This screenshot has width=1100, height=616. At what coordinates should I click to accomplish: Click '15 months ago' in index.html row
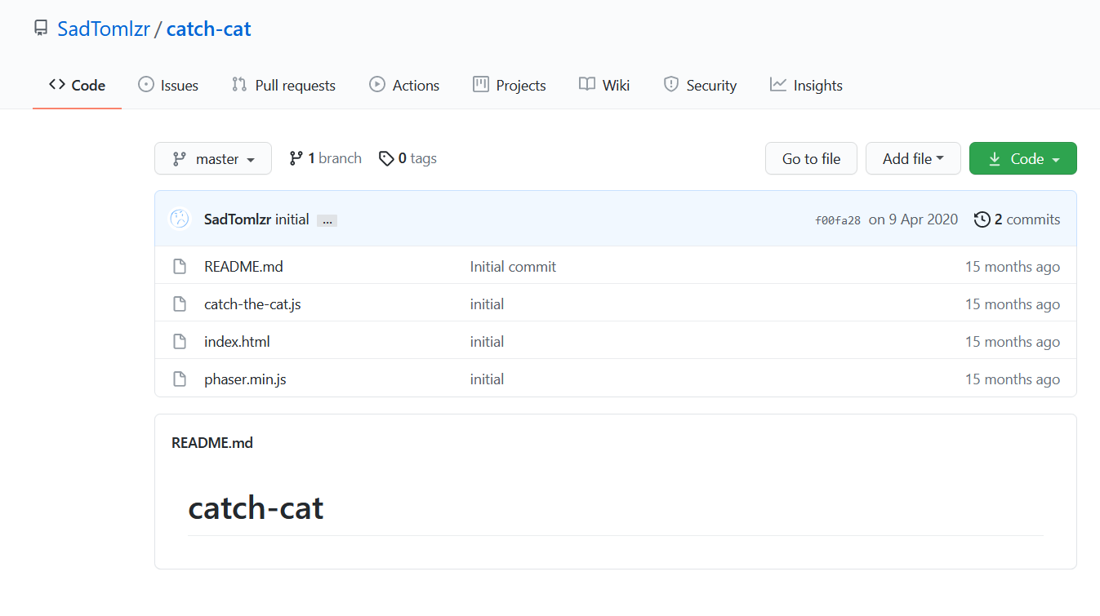pyautogui.click(x=1013, y=342)
